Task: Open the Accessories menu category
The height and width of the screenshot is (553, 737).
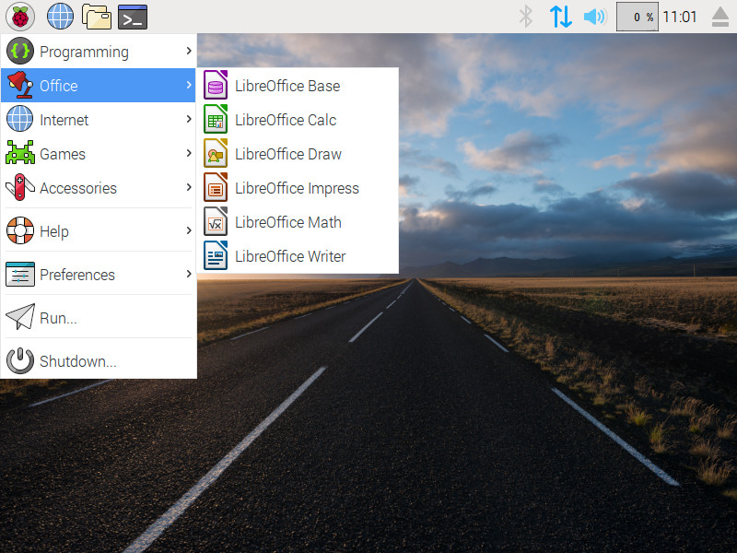Action: click(x=99, y=187)
